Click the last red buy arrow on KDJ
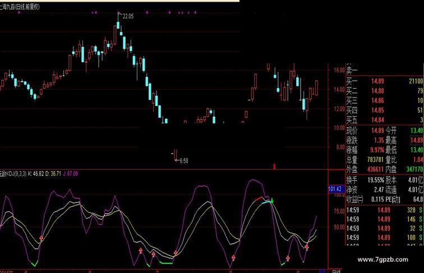The height and width of the screenshot is (273, 424). click(x=307, y=247)
